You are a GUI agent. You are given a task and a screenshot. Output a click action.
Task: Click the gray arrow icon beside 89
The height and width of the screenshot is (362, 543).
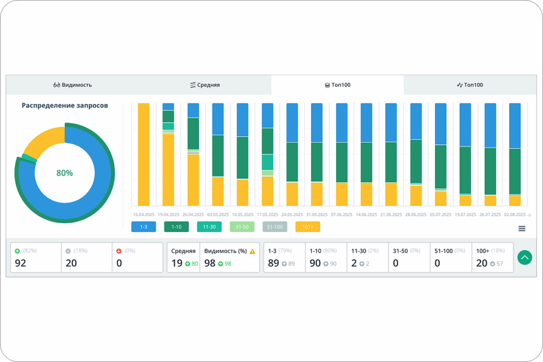pos(284,264)
